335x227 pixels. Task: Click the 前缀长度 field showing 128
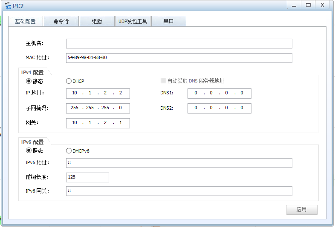88,177
